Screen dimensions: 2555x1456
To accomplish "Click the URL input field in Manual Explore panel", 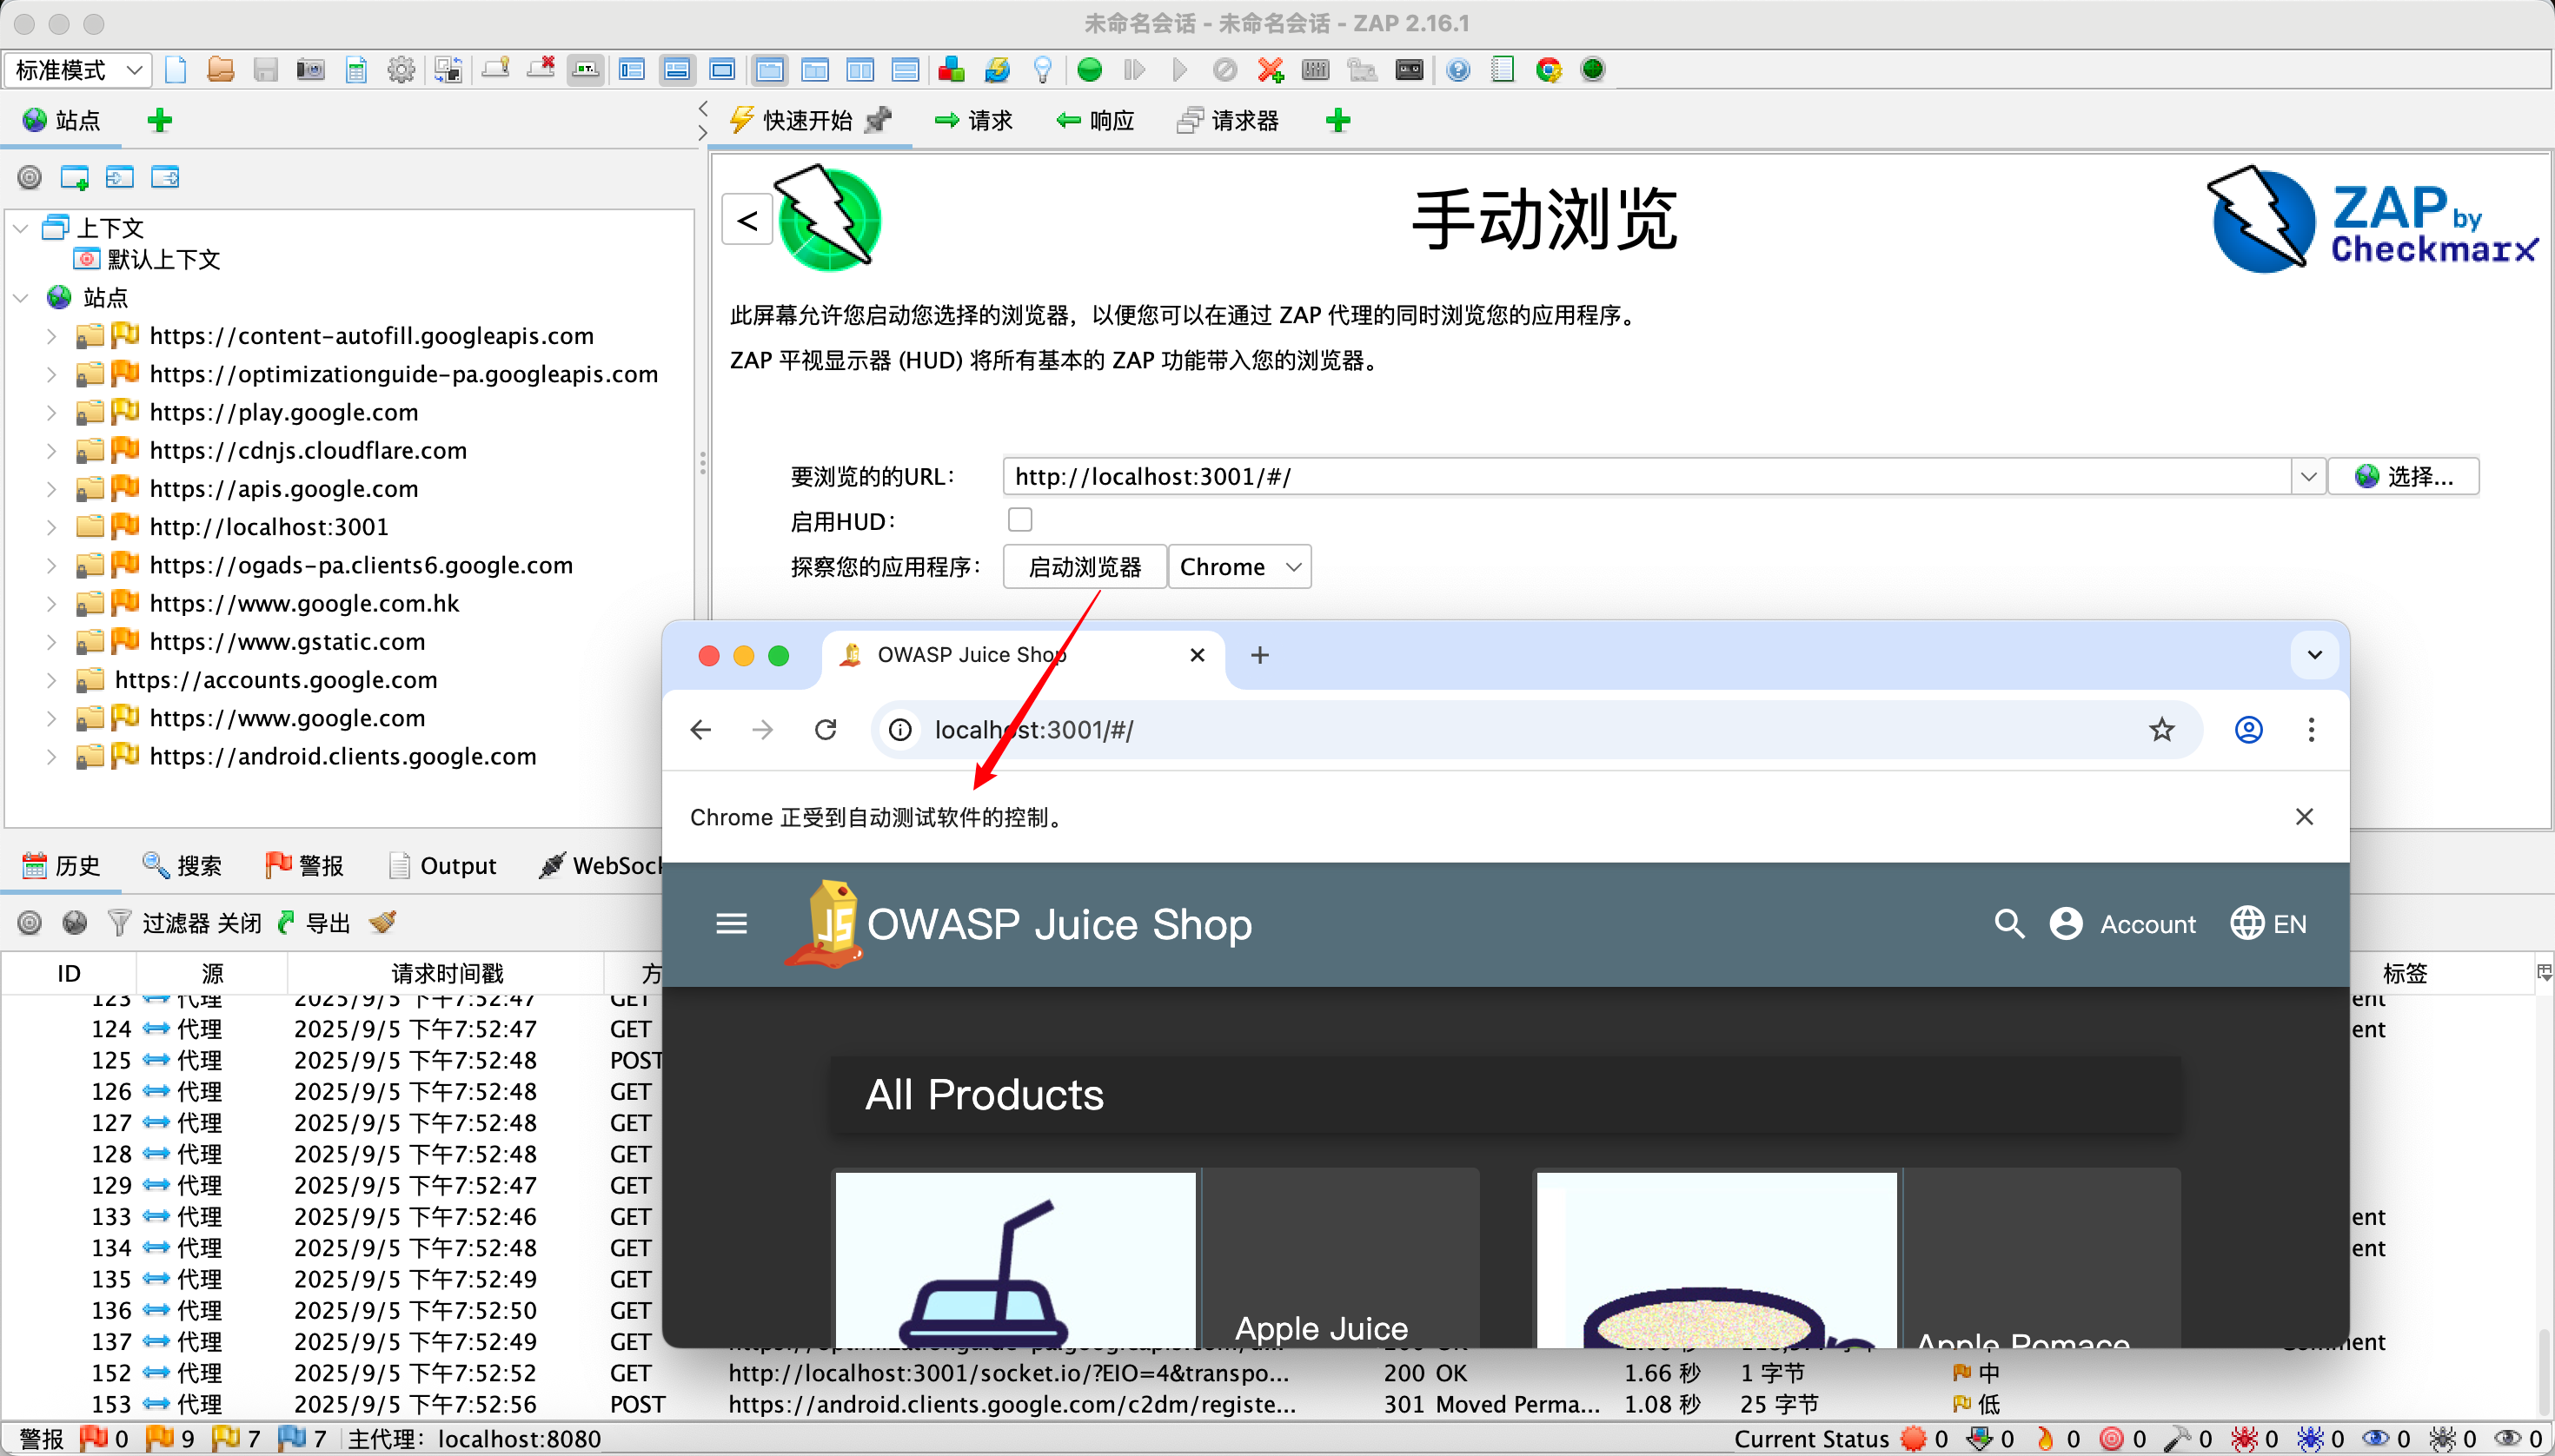I will coord(1647,476).
